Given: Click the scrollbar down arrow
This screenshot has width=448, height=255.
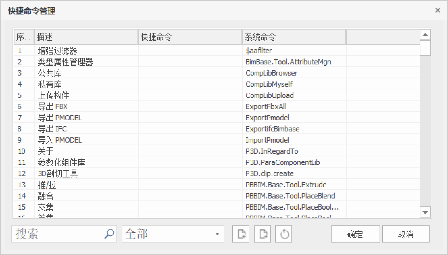Looking at the screenshot, I should tap(425, 212).
